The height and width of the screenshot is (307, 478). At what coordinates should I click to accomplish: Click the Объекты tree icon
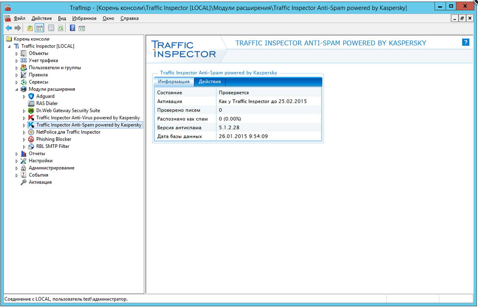[24, 53]
